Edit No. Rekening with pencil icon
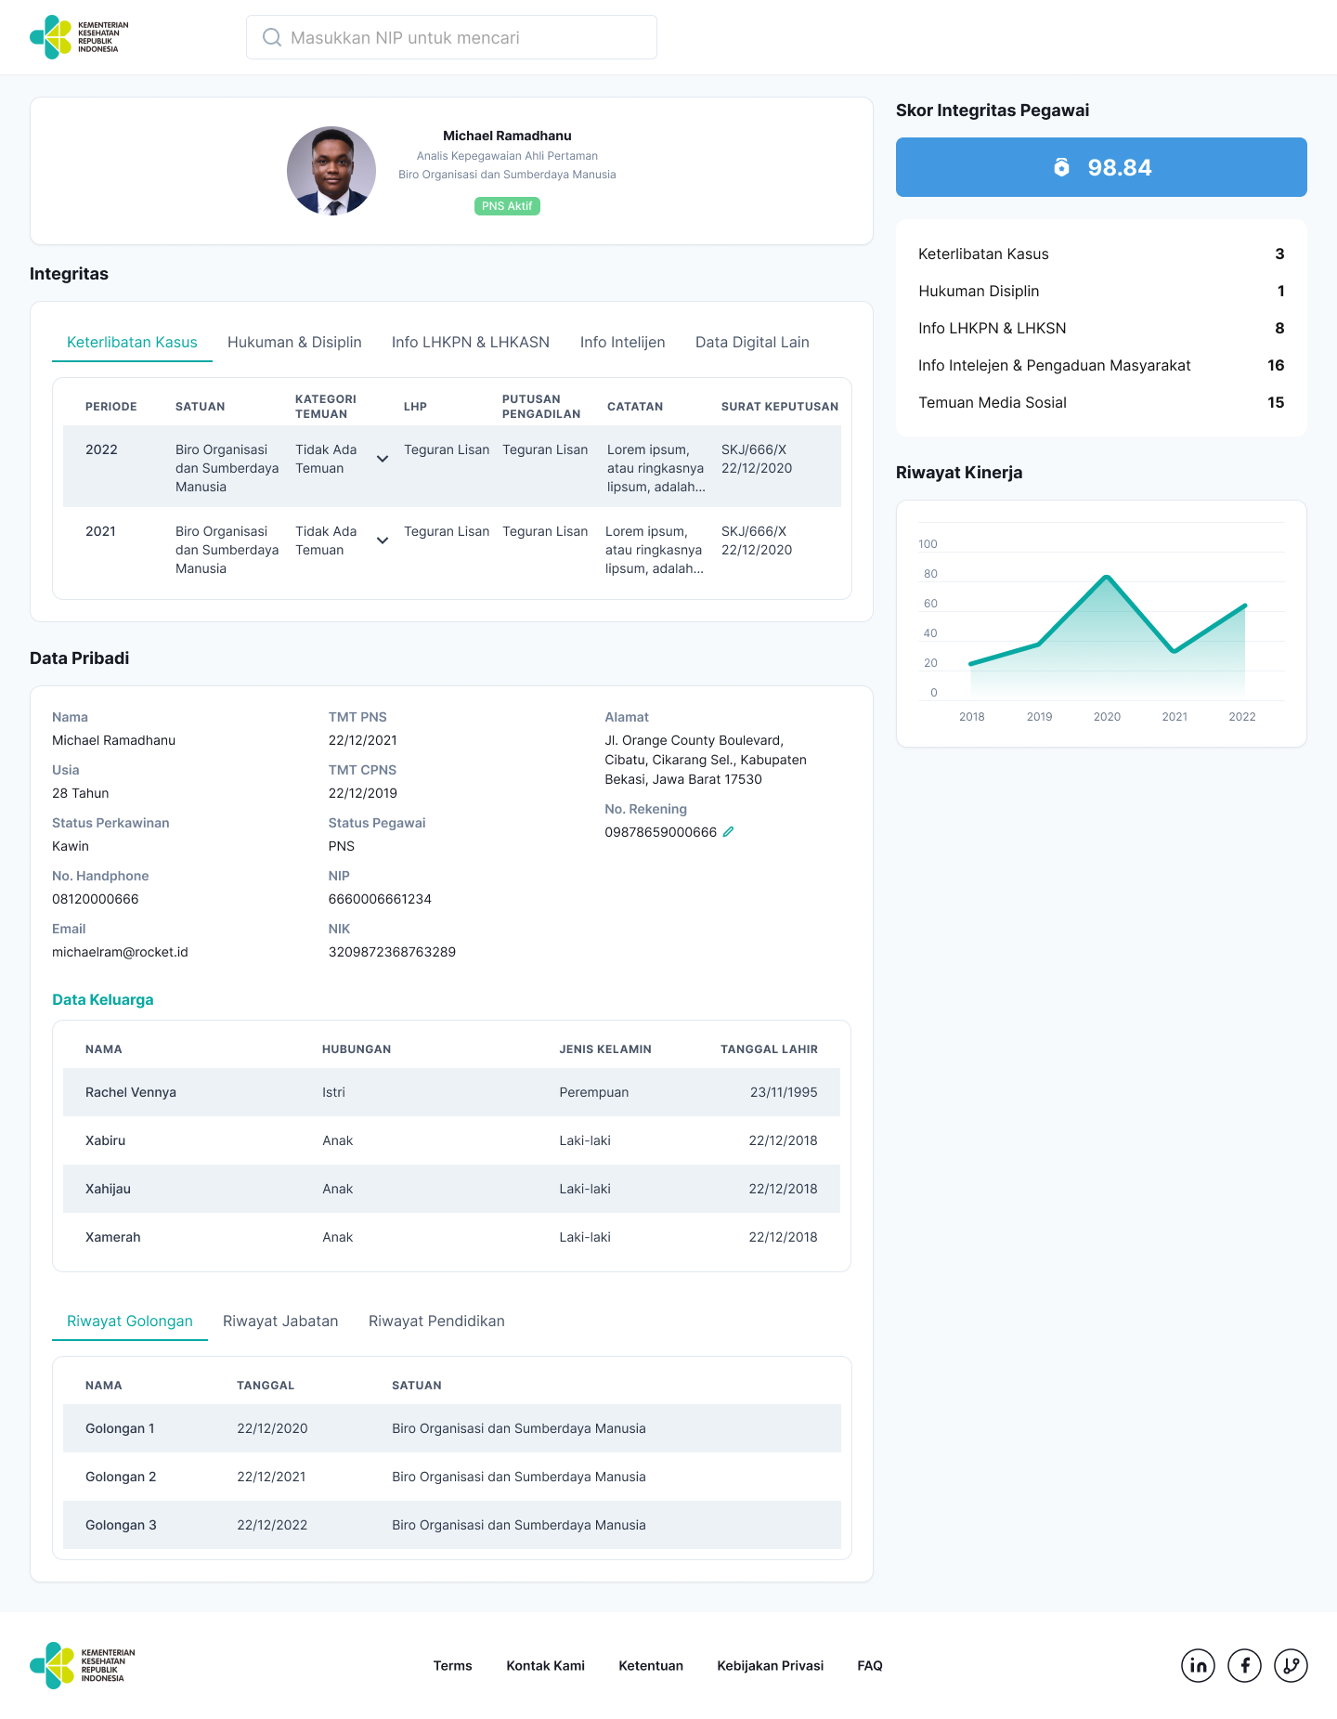Screen dimensions: 1337x1719 (728, 832)
